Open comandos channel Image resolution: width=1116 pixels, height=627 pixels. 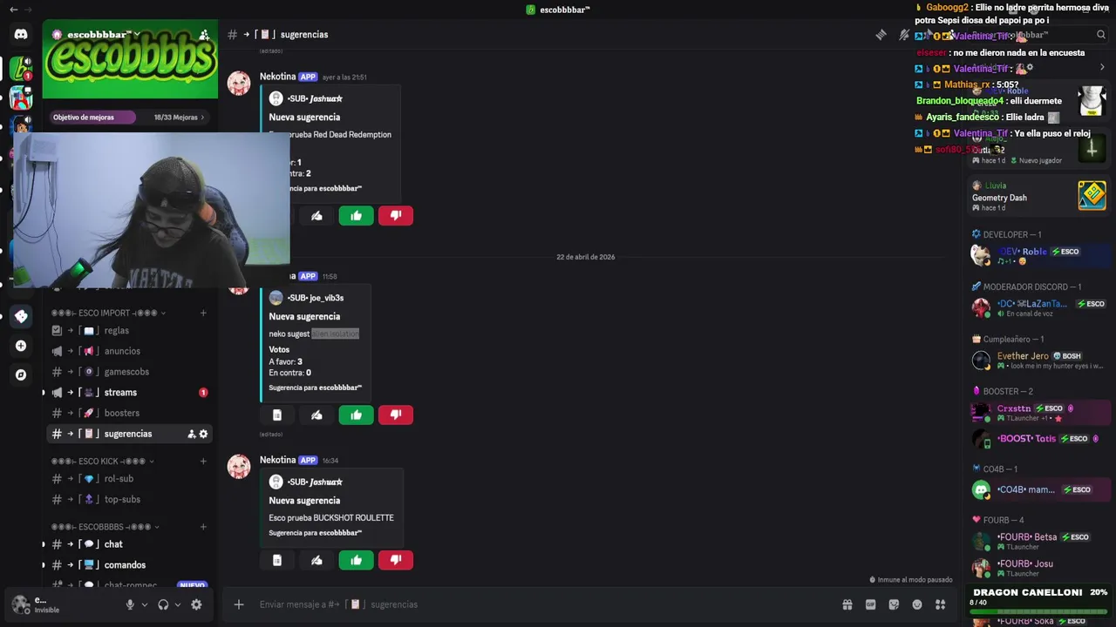(x=129, y=565)
